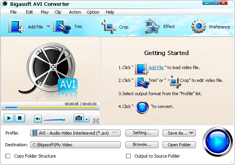Expand the Add File dropdown arrow
The height and width of the screenshot is (165, 235).
pos(48,27)
